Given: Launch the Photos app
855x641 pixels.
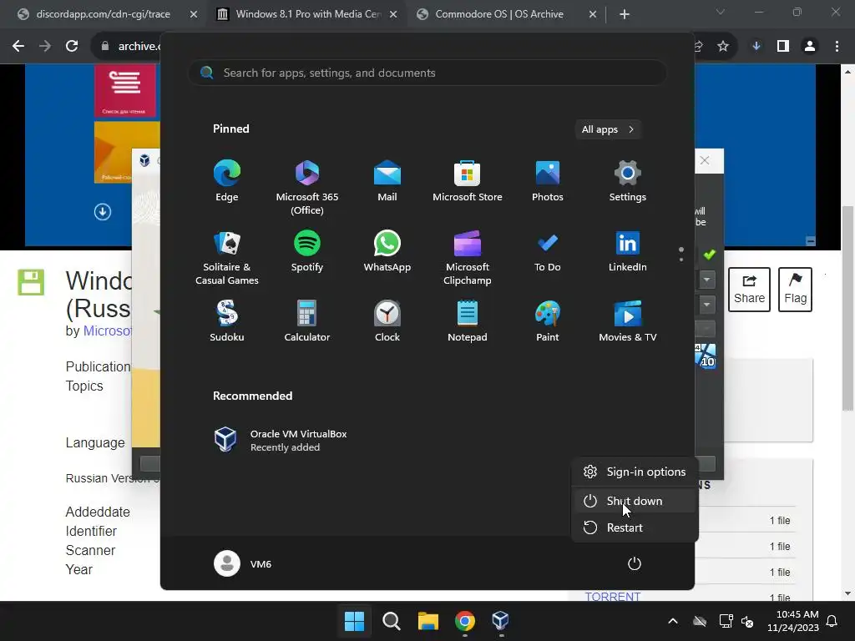Looking at the screenshot, I should point(548,180).
